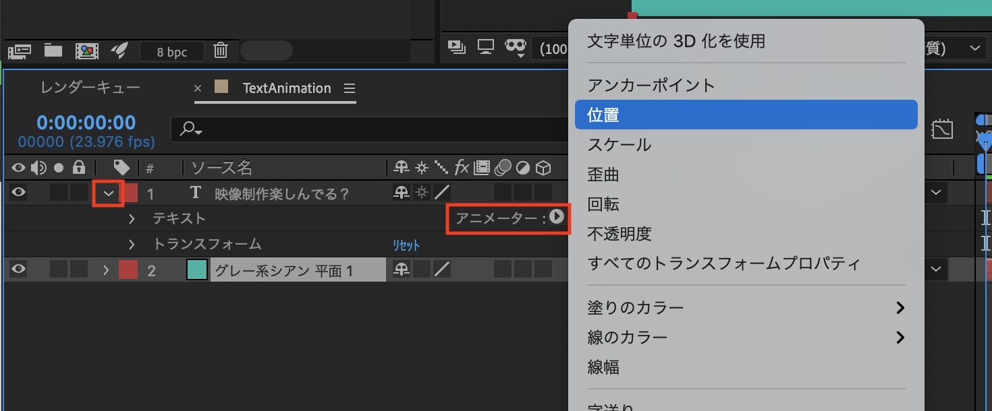This screenshot has height=411, width=992.
Task: Open the 塗りのカラー submenu
Action: (x=746, y=308)
